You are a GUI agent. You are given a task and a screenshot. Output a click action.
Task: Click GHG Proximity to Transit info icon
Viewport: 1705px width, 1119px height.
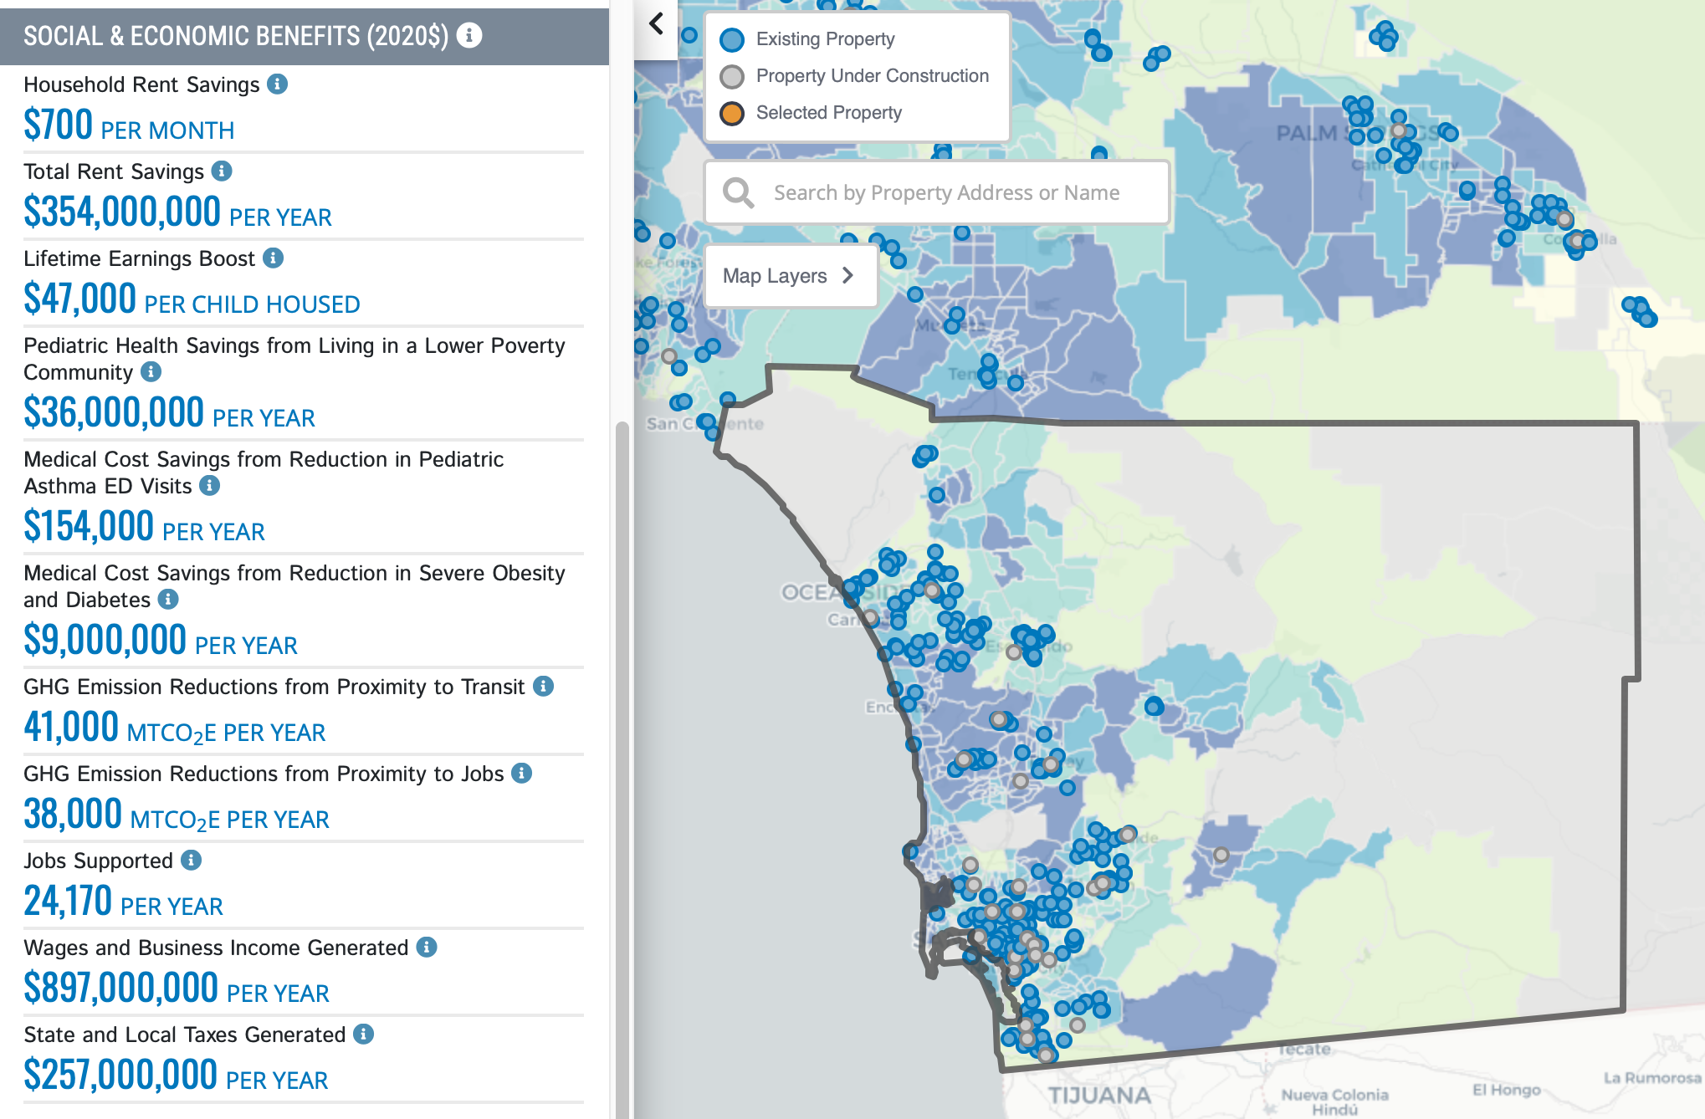click(544, 686)
